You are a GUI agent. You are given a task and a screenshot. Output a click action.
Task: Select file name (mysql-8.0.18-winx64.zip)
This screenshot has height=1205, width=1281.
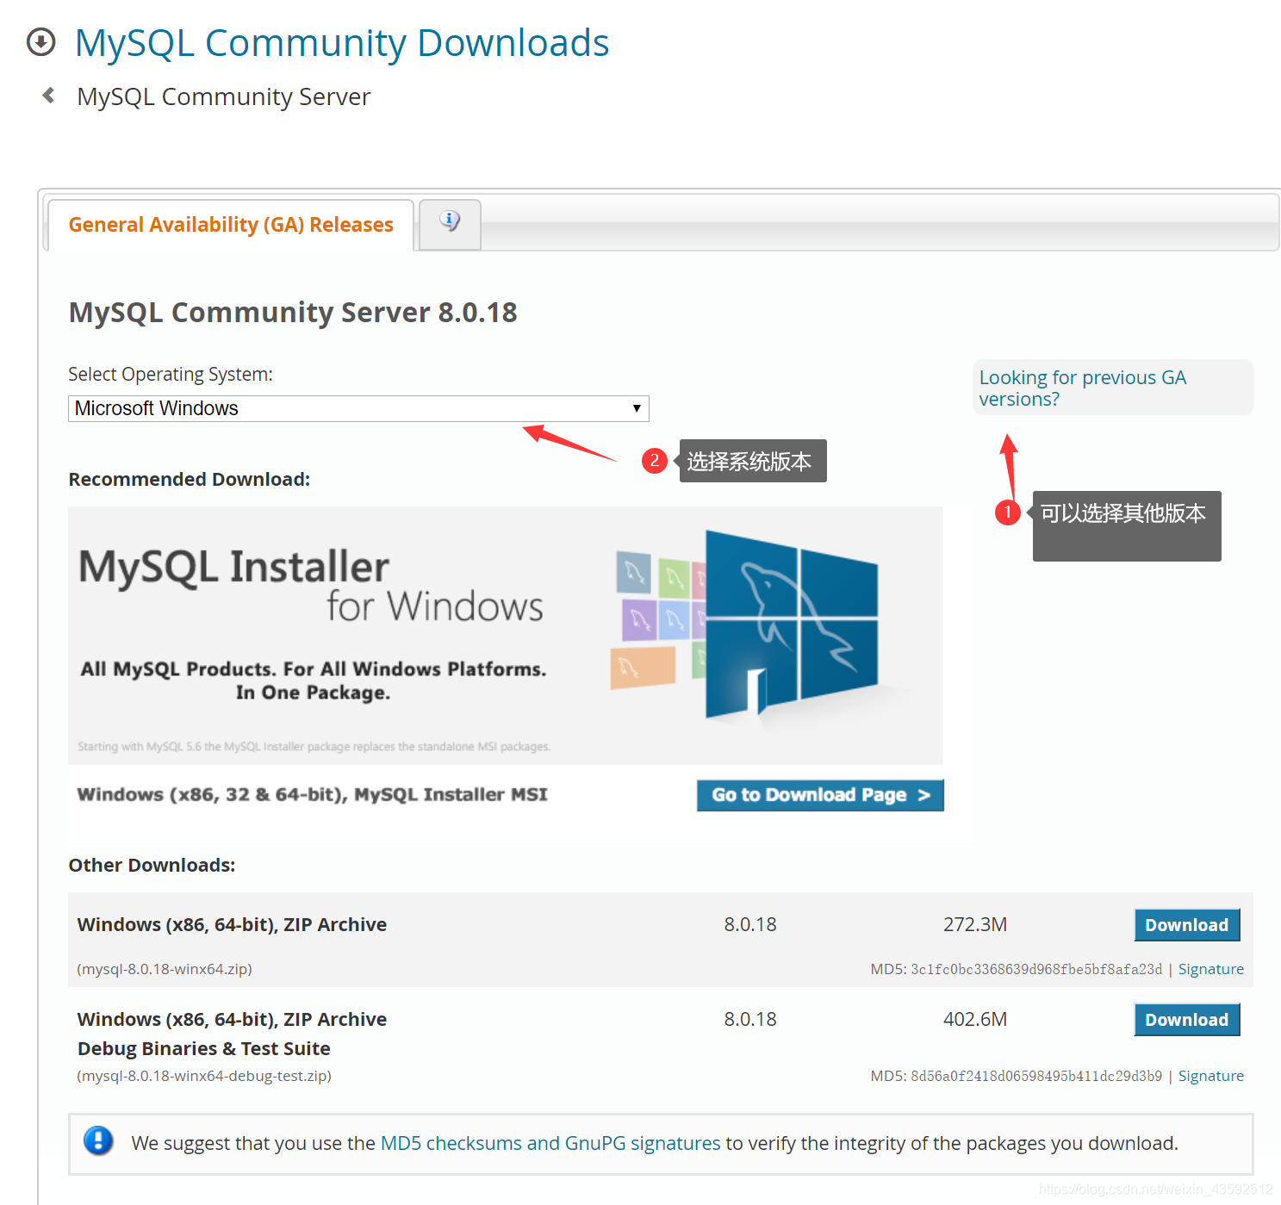[x=165, y=969]
